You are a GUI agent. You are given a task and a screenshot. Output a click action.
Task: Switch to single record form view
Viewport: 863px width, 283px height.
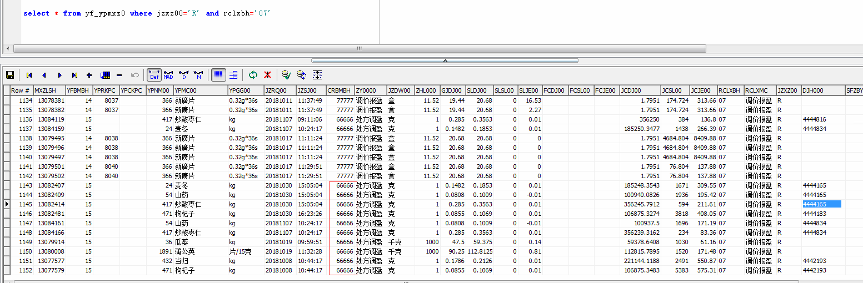click(233, 75)
